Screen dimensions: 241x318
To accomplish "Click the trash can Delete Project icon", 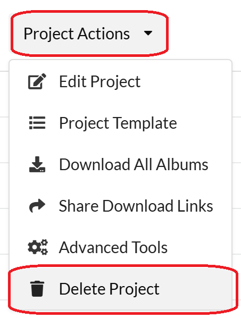I will pyautogui.click(x=37, y=289).
